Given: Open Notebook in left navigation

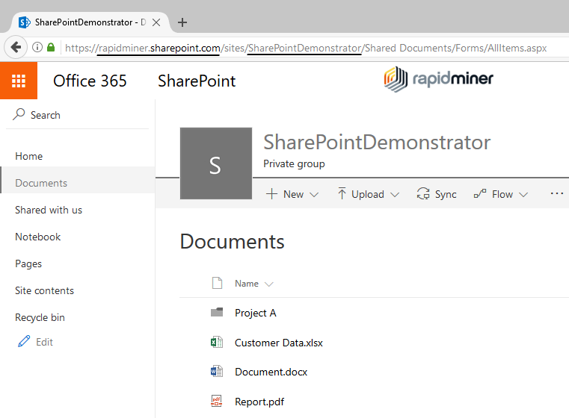Looking at the screenshot, I should (x=37, y=237).
